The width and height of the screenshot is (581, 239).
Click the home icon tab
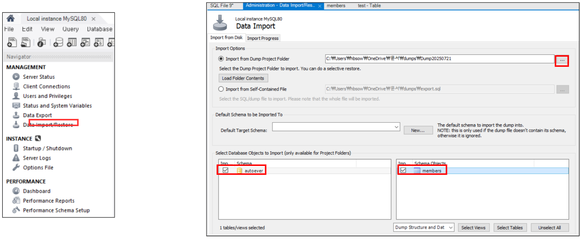point(11,19)
